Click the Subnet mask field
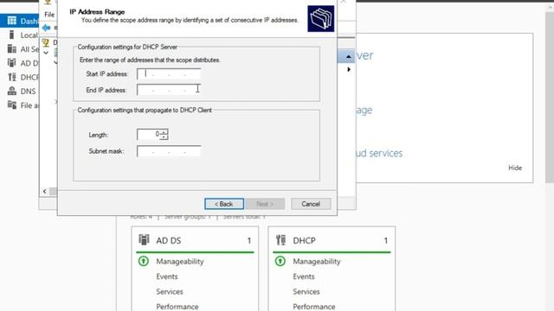Screen dimensions: 554x311 [169, 151]
